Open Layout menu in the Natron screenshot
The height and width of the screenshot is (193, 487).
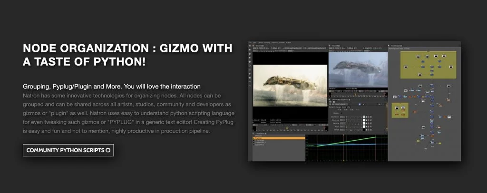[260, 42]
